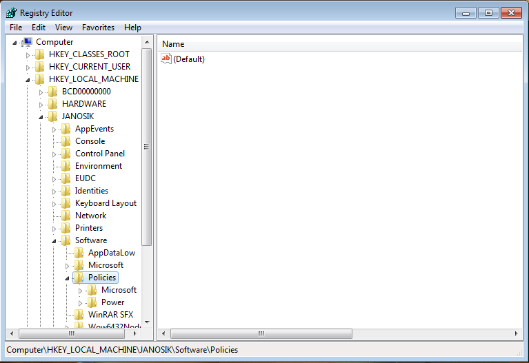This screenshot has height=363, width=529.
Task: Click the HKEY_CLASSES_ROOT folder icon
Action: (x=40, y=54)
